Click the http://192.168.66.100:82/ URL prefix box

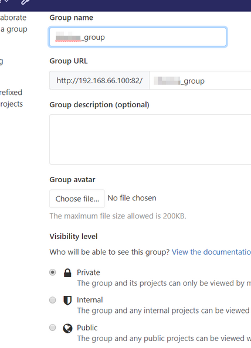pyautogui.click(x=100, y=80)
